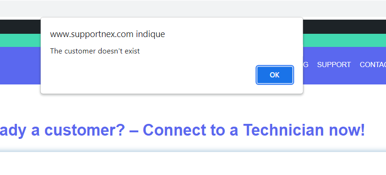Click the black top bar right of the dialog
Screen dimensions: 386x175
[344, 27]
